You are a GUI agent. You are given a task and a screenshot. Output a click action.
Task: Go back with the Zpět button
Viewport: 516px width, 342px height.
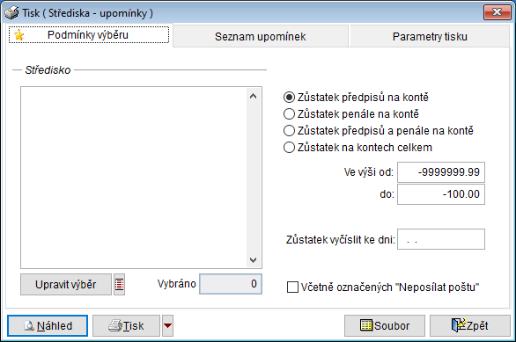470,325
